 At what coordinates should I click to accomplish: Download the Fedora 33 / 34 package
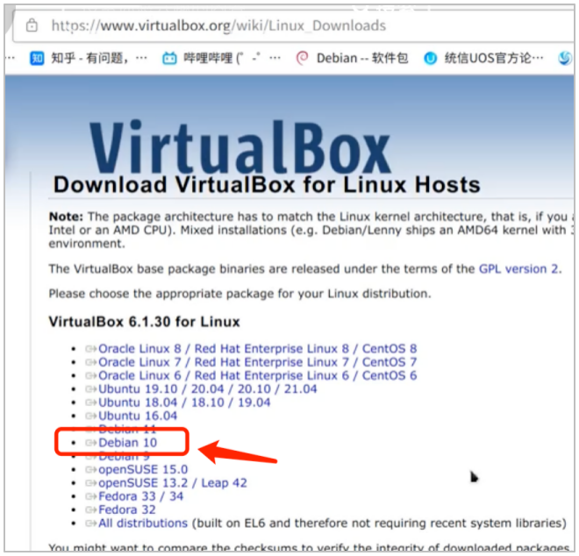(x=140, y=496)
